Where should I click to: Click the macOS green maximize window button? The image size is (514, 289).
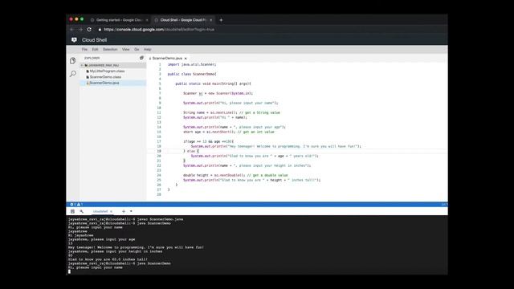tap(82, 19)
